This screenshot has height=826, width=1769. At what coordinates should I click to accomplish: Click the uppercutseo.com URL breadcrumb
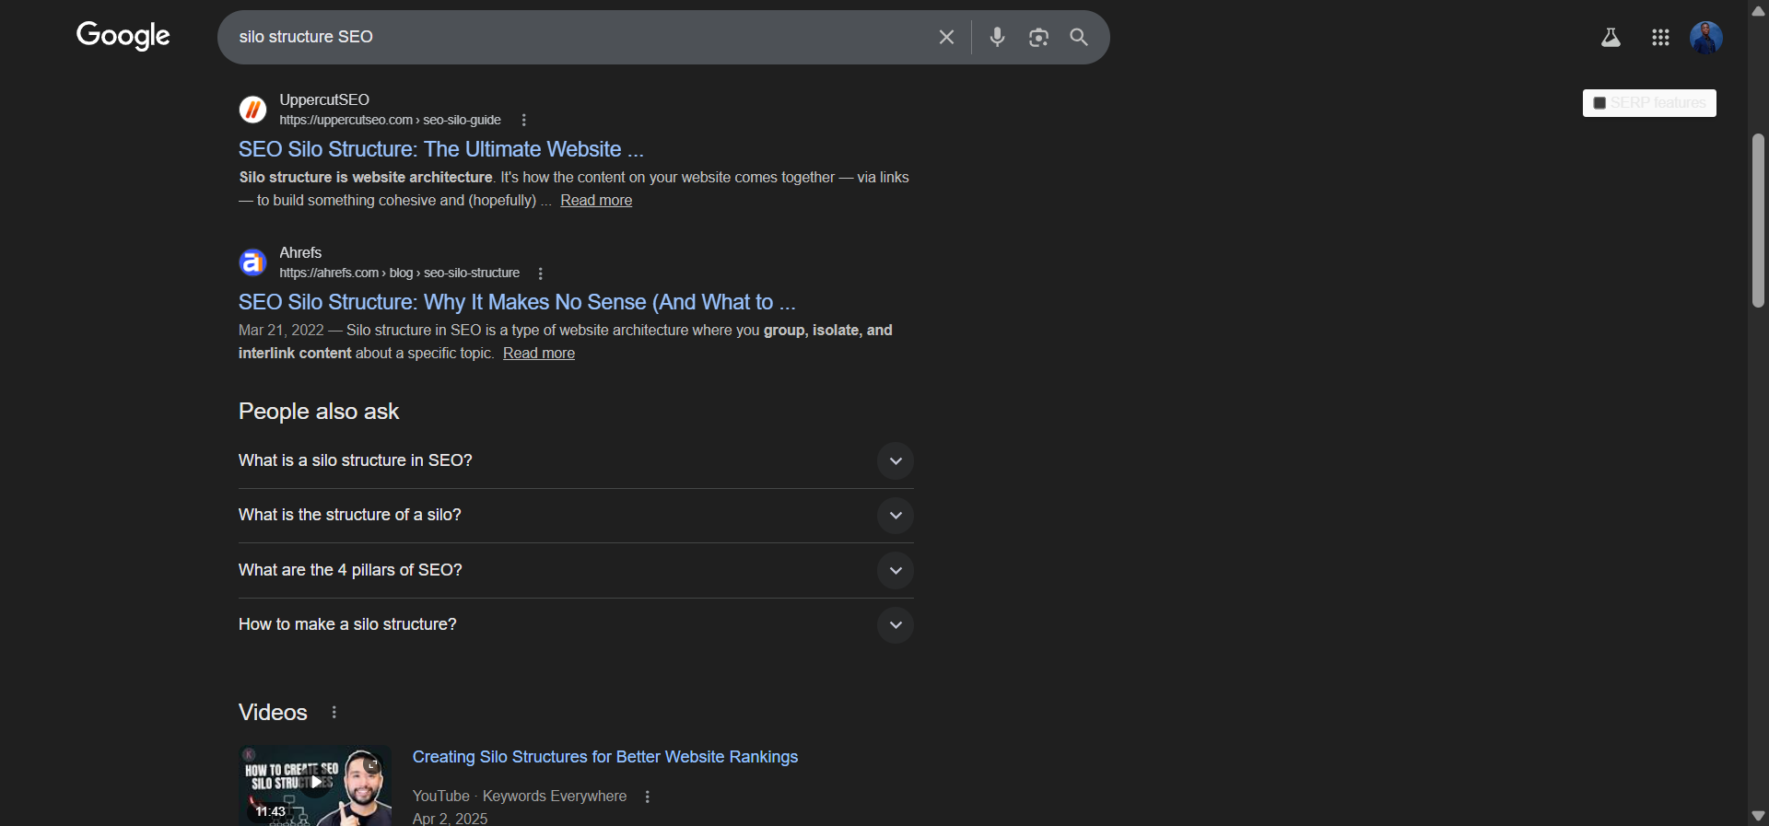click(391, 120)
